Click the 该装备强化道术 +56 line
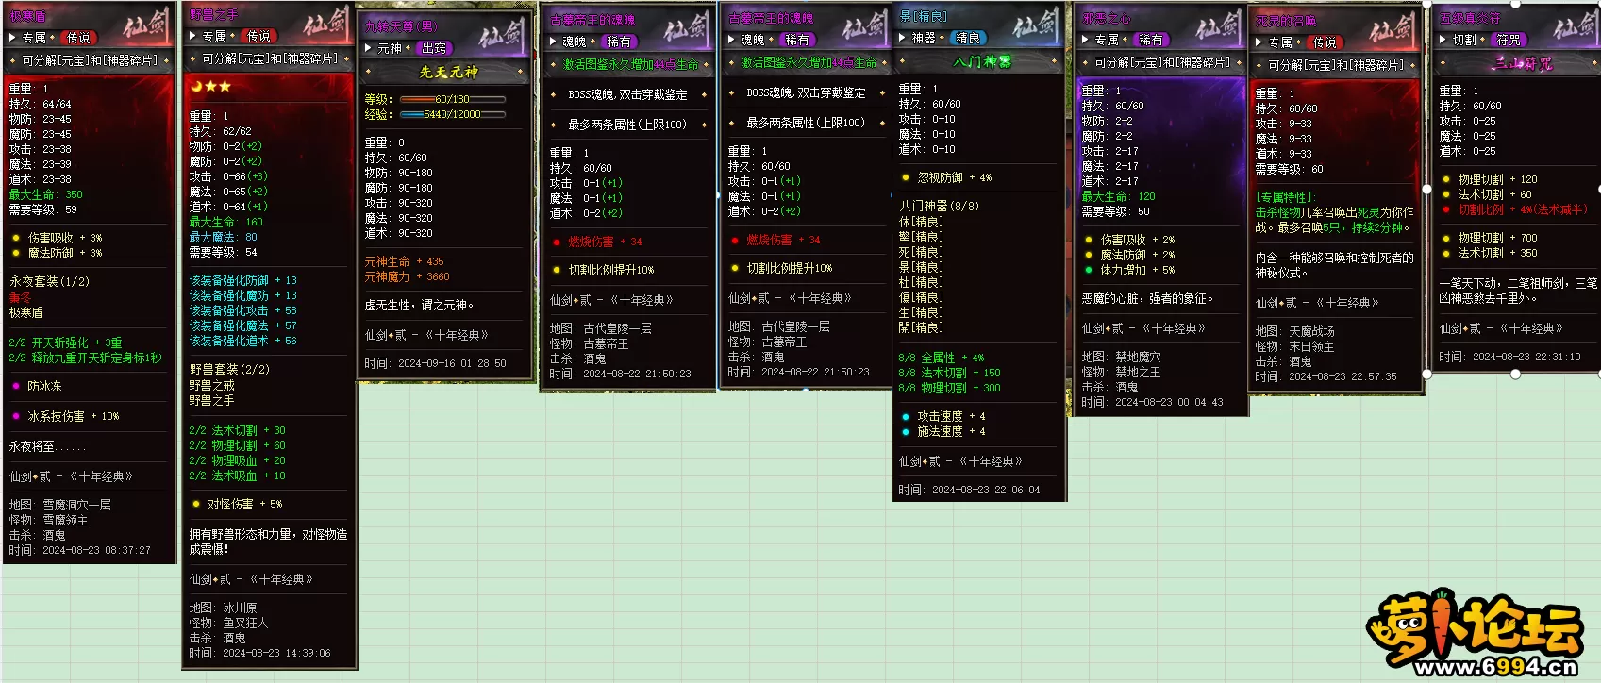This screenshot has height=683, width=1601. point(243,341)
